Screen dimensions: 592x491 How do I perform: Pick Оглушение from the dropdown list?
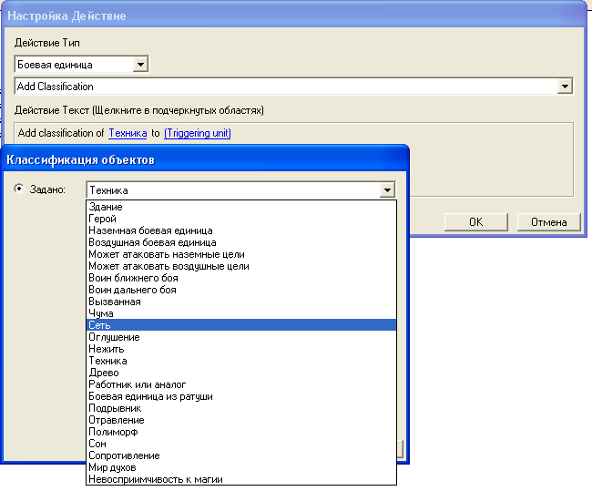(241, 337)
